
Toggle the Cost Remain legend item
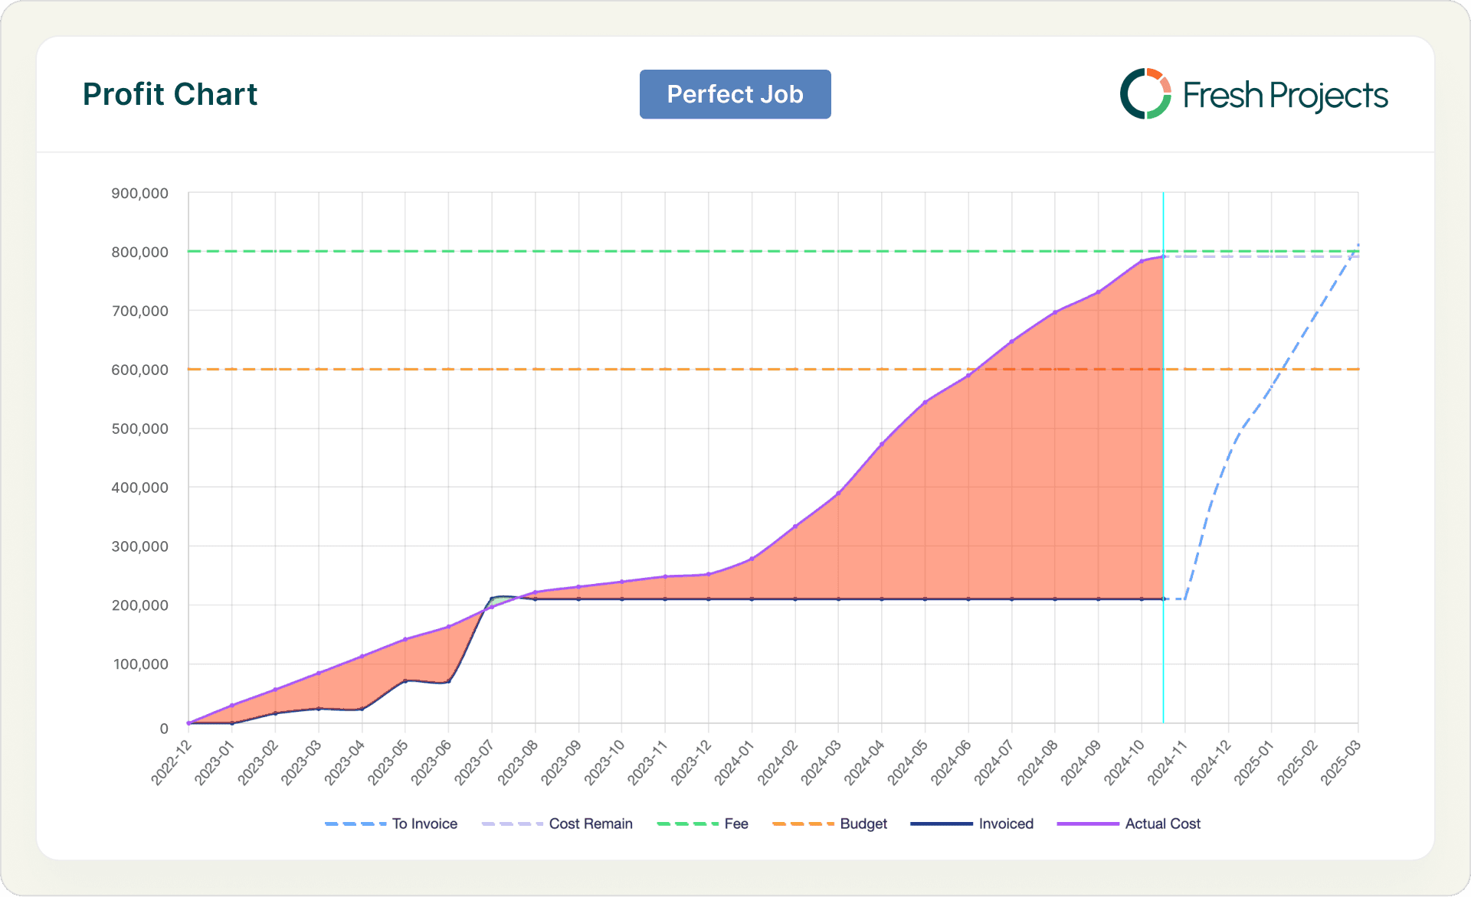(590, 824)
